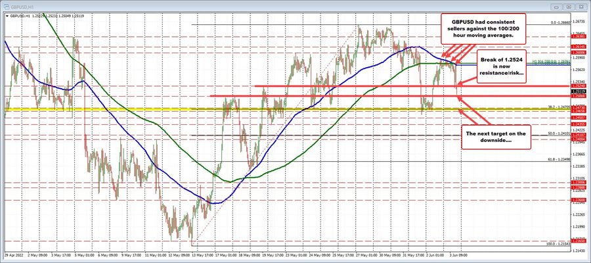Select the 50.0 Fibonacci retracement label
Image resolution: width=591 pixels, height=263 pixels.
click(x=559, y=133)
